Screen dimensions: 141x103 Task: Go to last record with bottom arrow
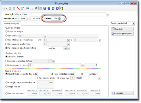[x=57, y=8]
